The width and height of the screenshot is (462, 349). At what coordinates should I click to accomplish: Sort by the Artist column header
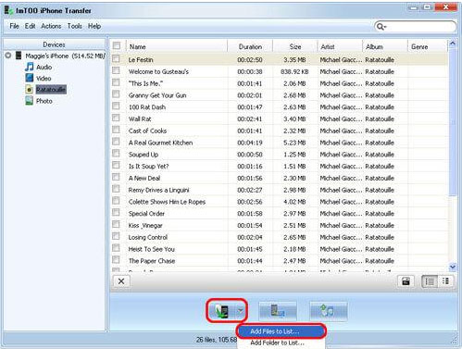[x=340, y=46]
